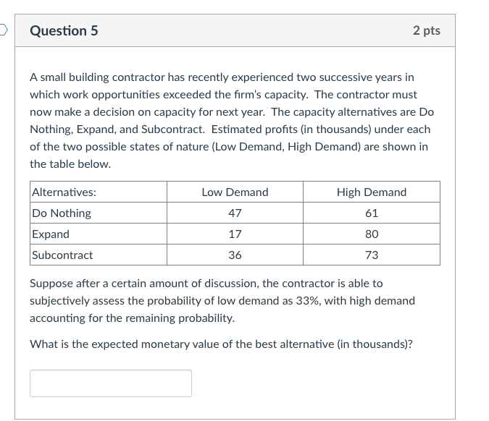This screenshot has height=421, width=489.
Task: Select the Subcontract row label
Action: pyautogui.click(x=99, y=255)
